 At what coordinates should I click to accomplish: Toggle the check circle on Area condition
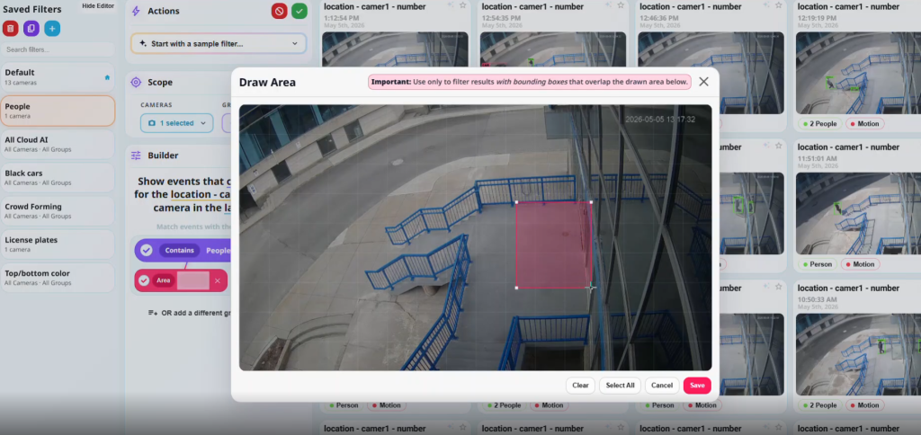tap(144, 280)
